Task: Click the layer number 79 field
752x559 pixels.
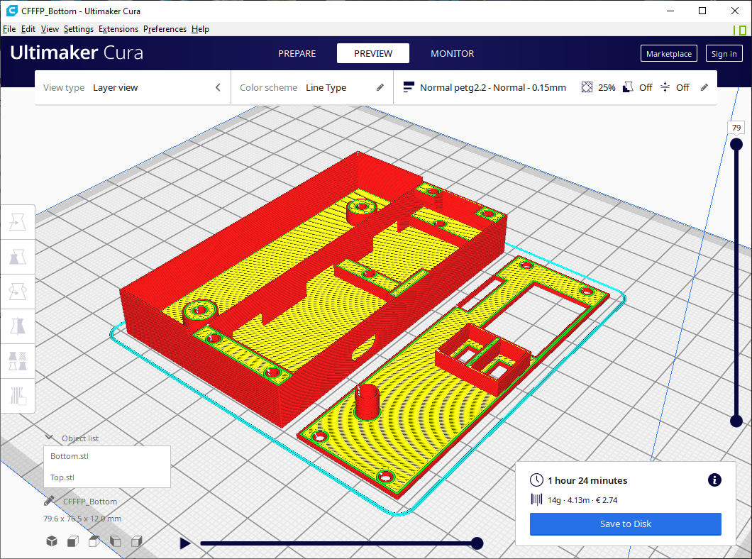Action: pyautogui.click(x=736, y=128)
